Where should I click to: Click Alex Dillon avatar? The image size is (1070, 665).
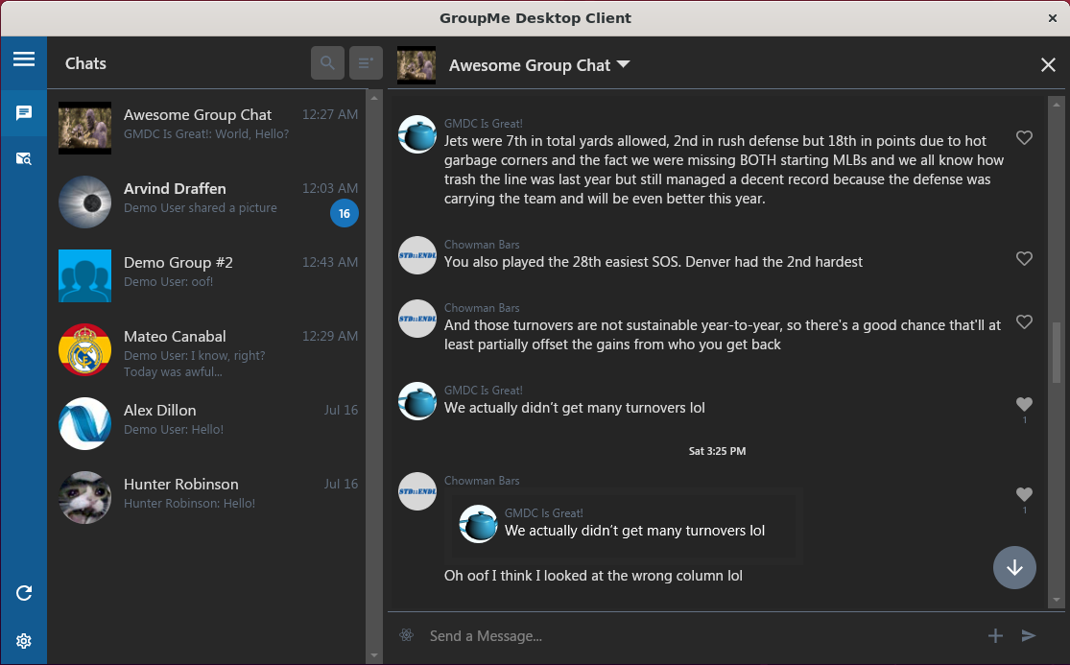click(84, 423)
